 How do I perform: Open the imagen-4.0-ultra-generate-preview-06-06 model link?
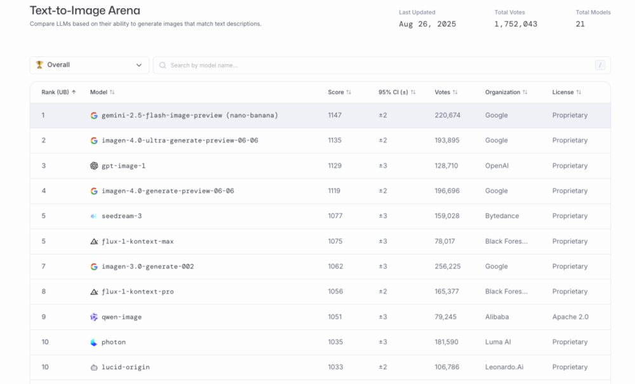click(180, 140)
